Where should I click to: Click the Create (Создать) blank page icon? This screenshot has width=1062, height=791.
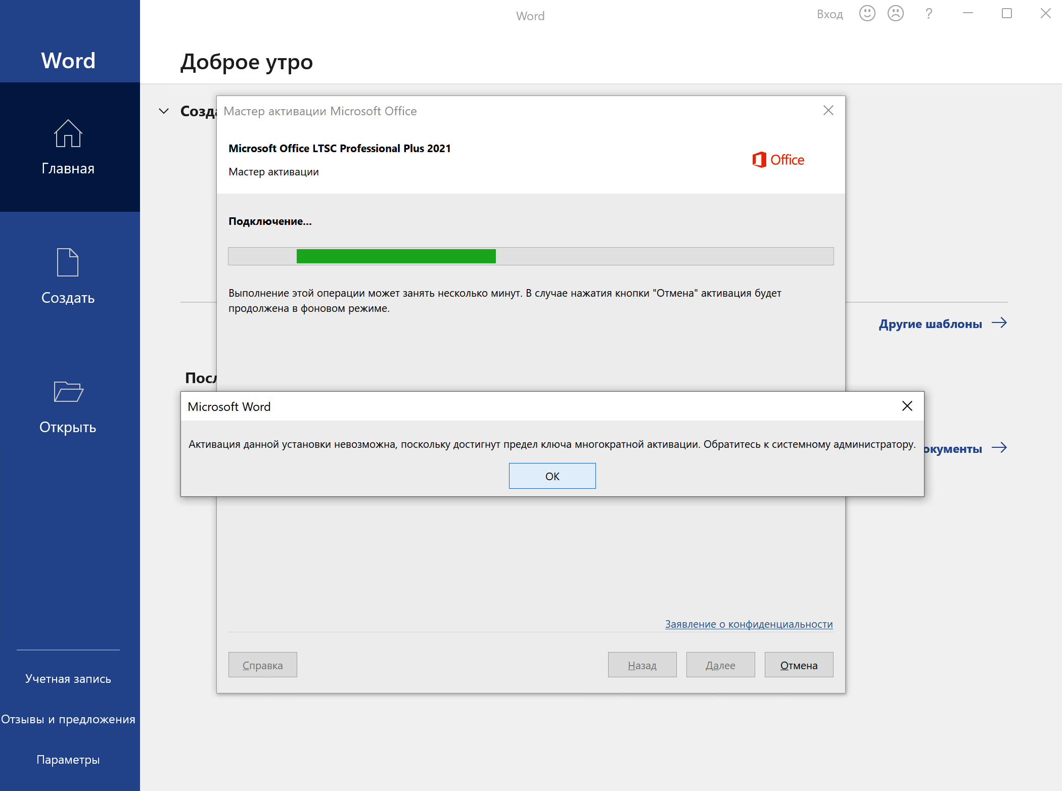[x=68, y=262]
